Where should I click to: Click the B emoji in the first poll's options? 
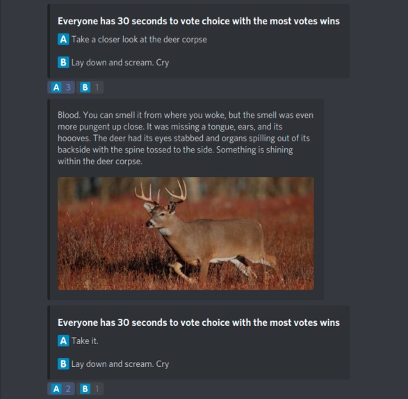coord(63,63)
